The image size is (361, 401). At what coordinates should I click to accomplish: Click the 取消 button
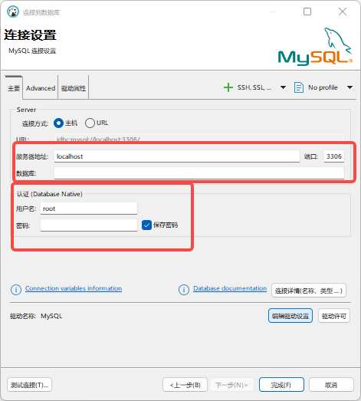(331, 385)
